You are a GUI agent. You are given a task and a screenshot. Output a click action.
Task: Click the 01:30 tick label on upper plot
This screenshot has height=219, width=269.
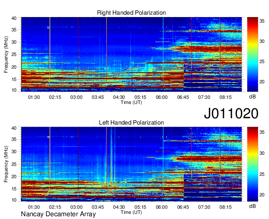pyautogui.click(x=34, y=97)
